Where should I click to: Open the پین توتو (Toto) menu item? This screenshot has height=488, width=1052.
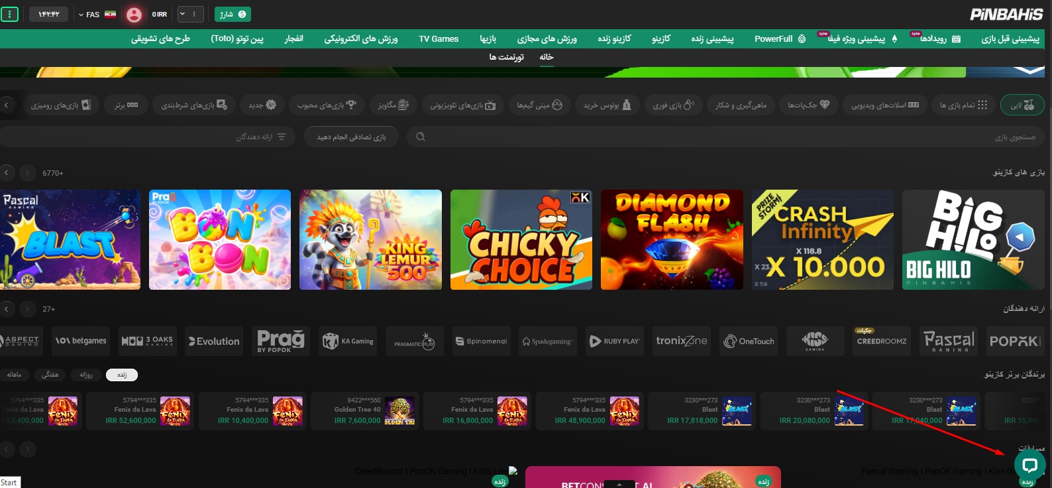pyautogui.click(x=237, y=38)
